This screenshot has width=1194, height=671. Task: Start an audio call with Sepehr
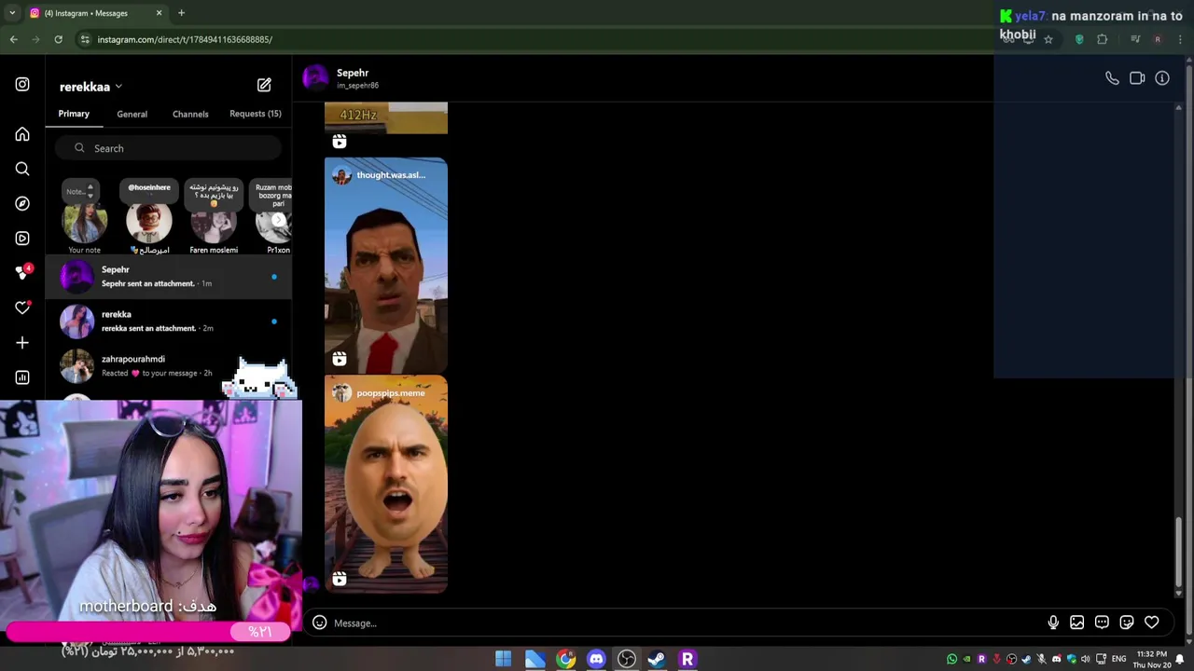pyautogui.click(x=1112, y=78)
